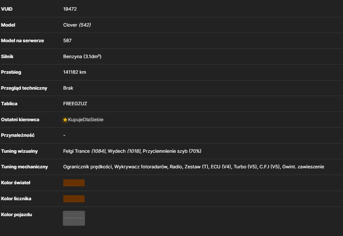The height and width of the screenshot is (236, 343).
Task: Click the italic model ID (542)
Action: (x=85, y=25)
